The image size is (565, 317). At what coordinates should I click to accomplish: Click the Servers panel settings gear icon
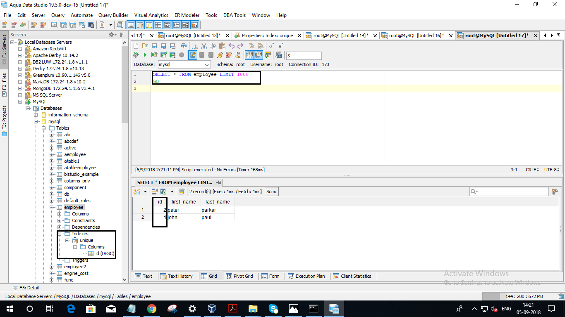click(111, 35)
